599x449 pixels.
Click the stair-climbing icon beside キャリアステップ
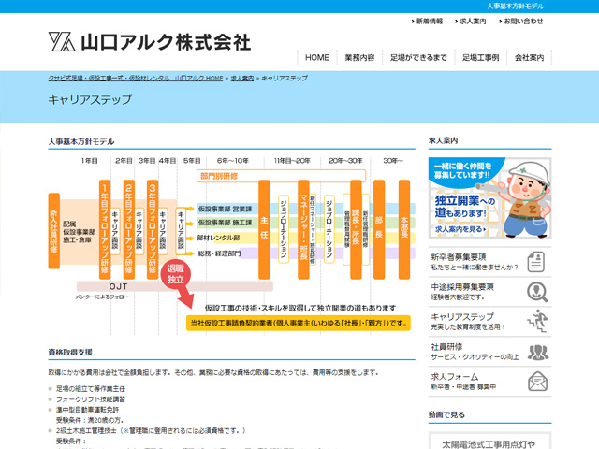click(x=537, y=321)
